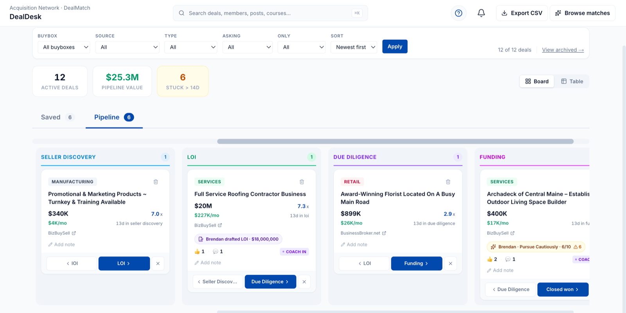Open the Sort Newest first dropdown
Image resolution: width=626 pixels, height=313 pixels.
354,47
